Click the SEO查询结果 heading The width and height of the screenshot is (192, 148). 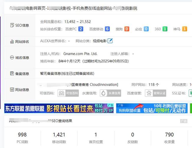[x=62, y=121]
